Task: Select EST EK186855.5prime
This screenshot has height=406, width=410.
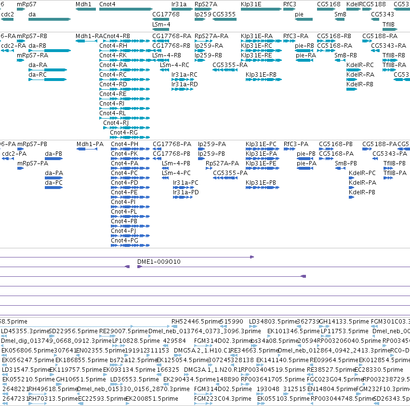Action: [81, 361]
